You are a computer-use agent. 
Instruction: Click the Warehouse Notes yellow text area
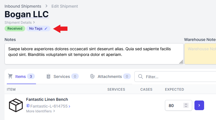200,54
